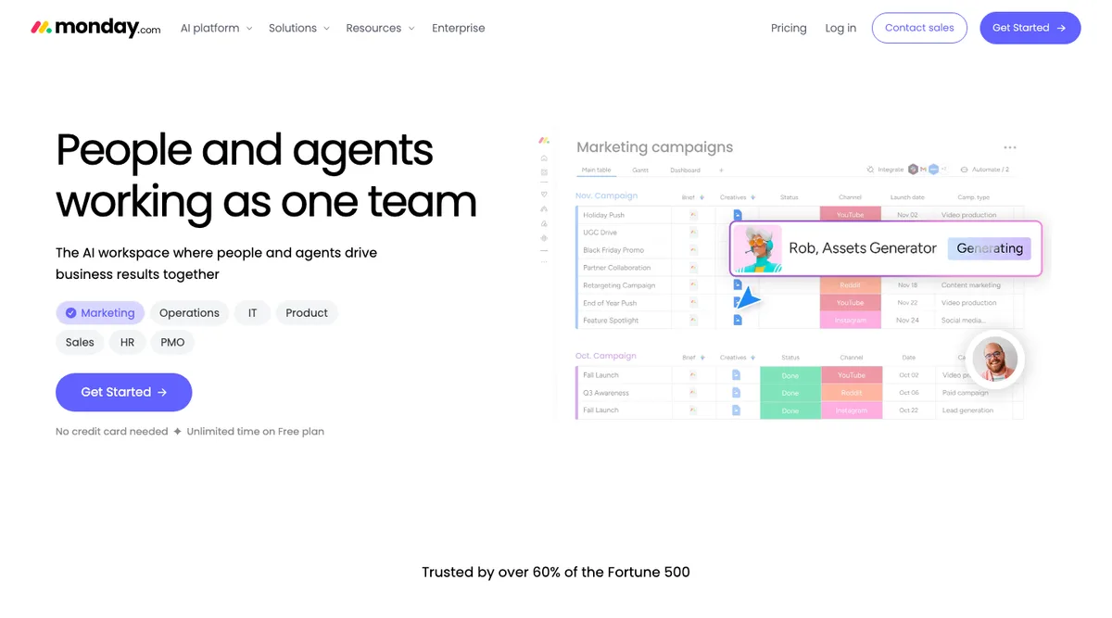The height and width of the screenshot is (618, 1112).
Task: Click the Automate robot icon
Action: [965, 170]
